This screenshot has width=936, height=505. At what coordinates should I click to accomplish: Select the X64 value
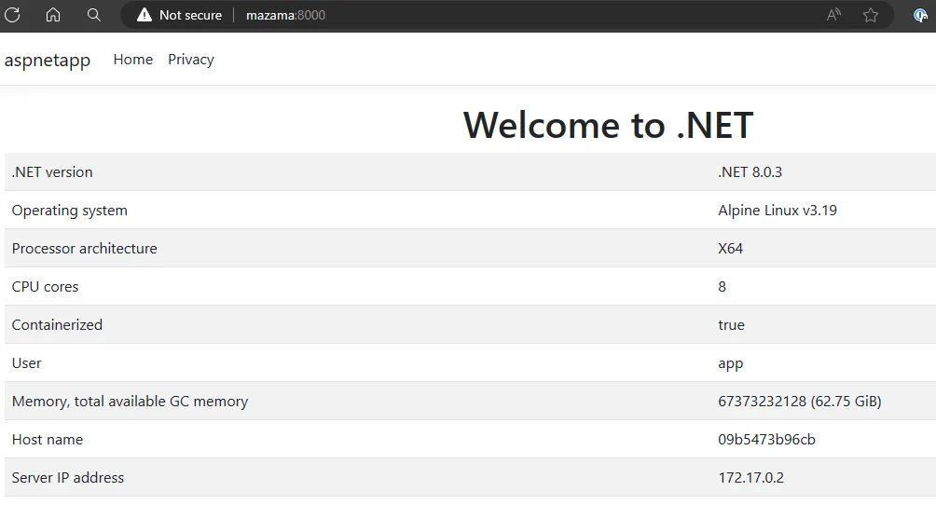730,249
